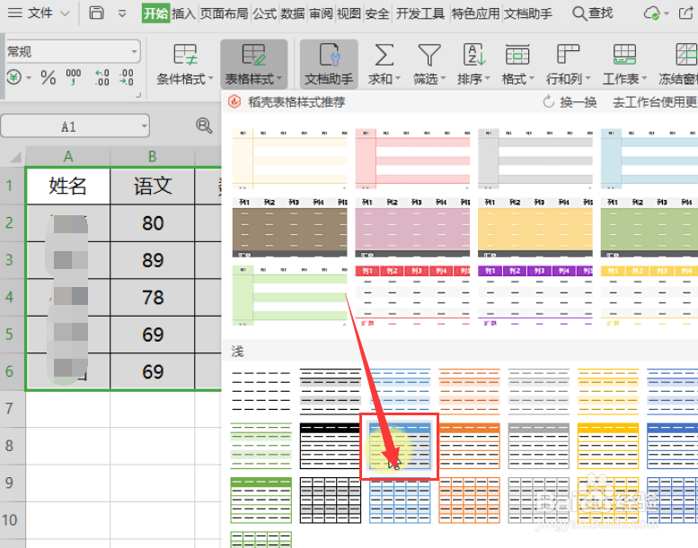The width and height of the screenshot is (698, 548).
Task: Select the plain dashed-line light style
Action: pos(261,392)
